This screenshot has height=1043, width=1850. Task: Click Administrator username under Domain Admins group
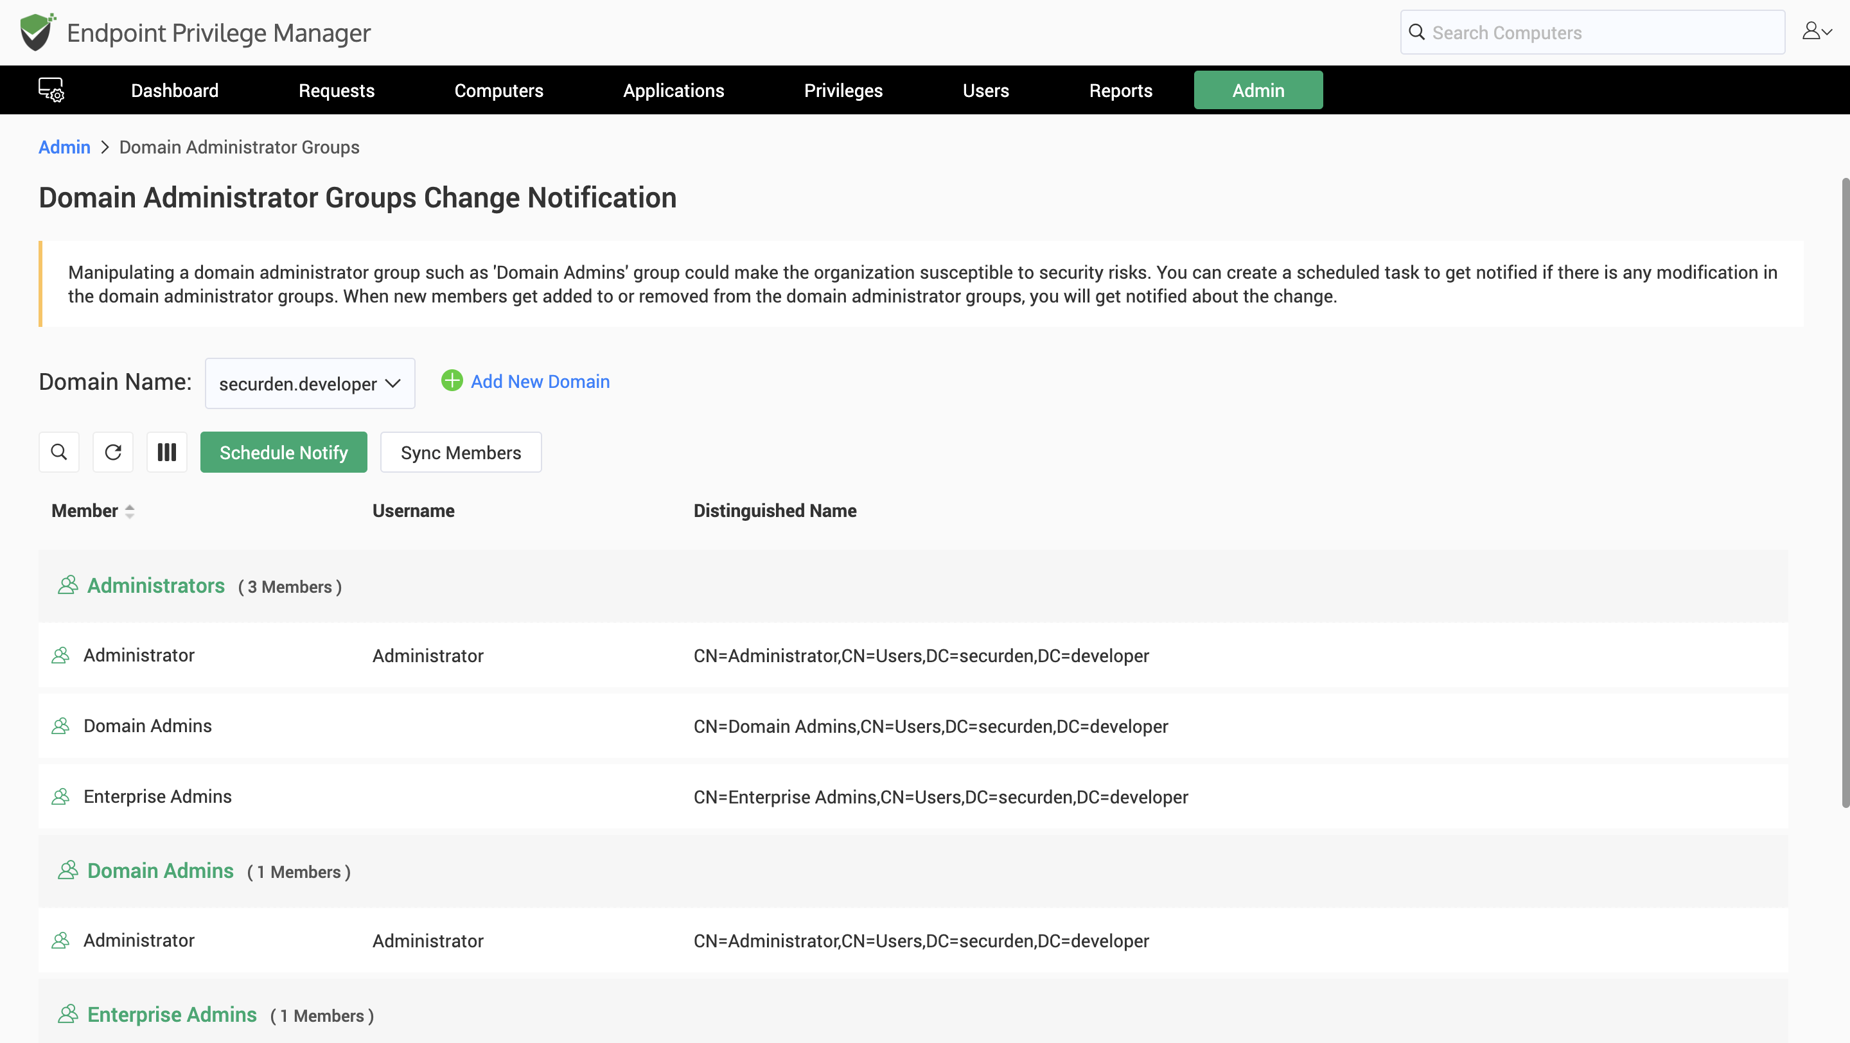(428, 941)
